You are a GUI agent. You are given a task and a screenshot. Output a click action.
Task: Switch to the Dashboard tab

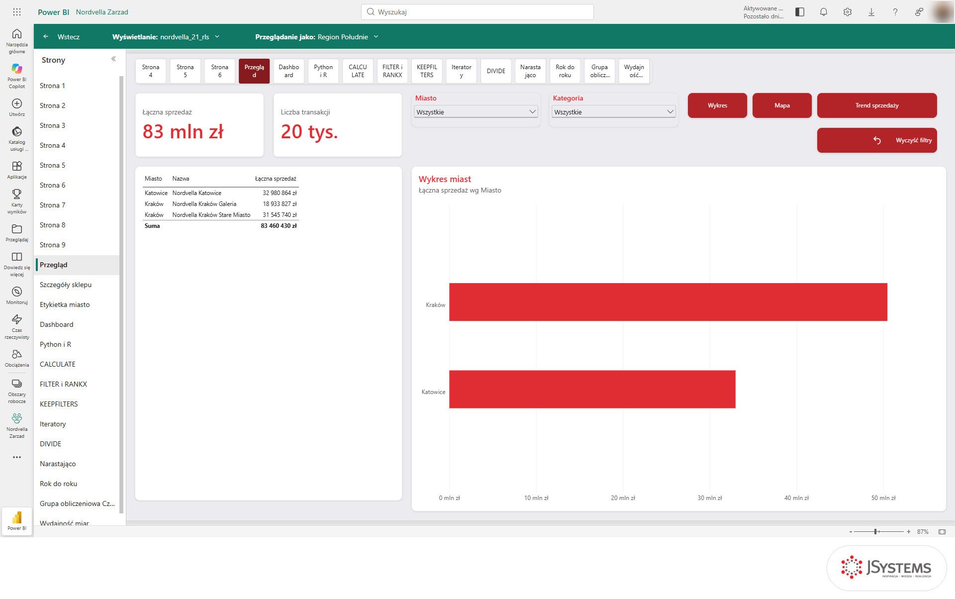[288, 71]
